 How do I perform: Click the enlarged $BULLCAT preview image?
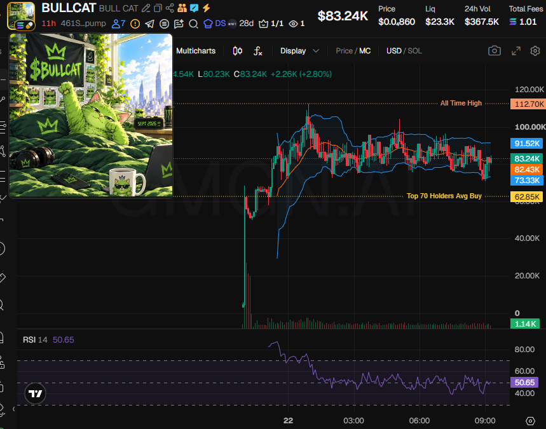click(90, 115)
